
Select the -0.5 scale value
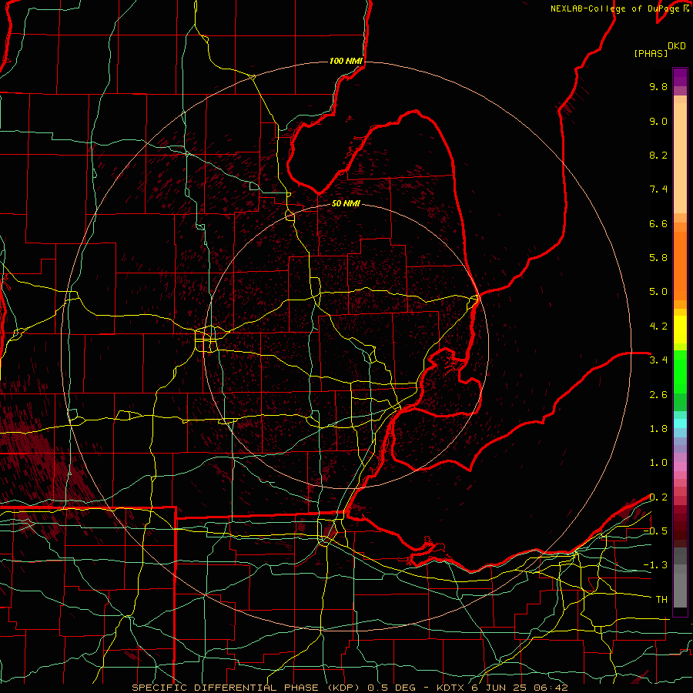pos(655,531)
